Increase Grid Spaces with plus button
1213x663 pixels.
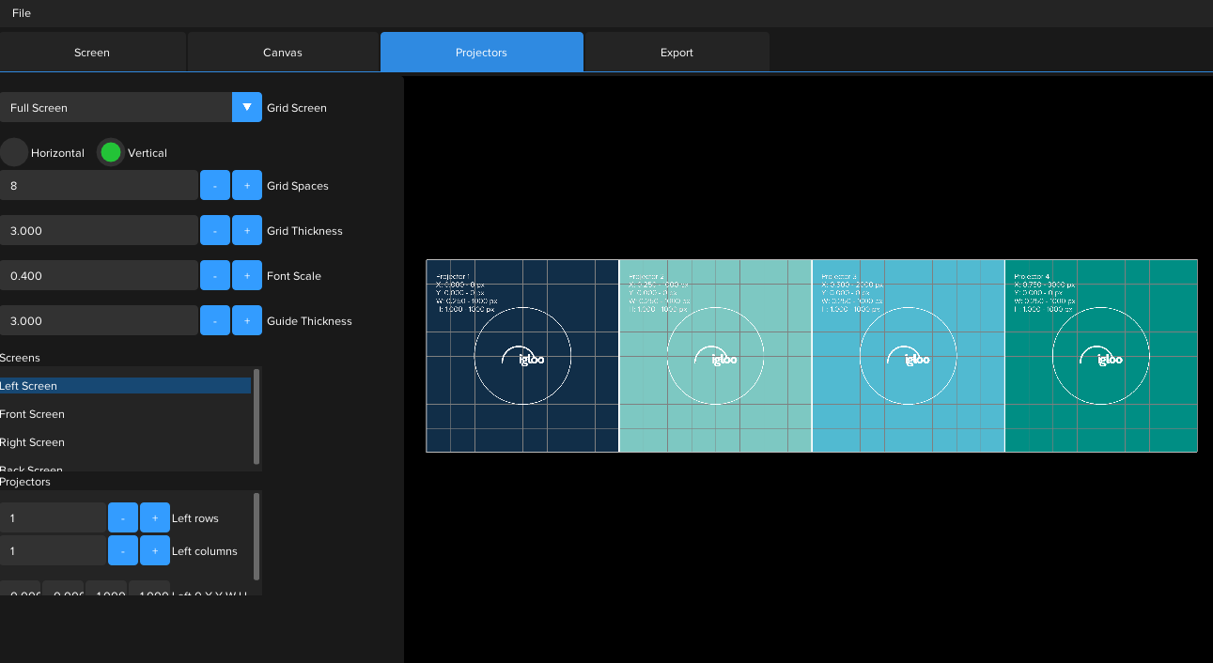point(247,186)
